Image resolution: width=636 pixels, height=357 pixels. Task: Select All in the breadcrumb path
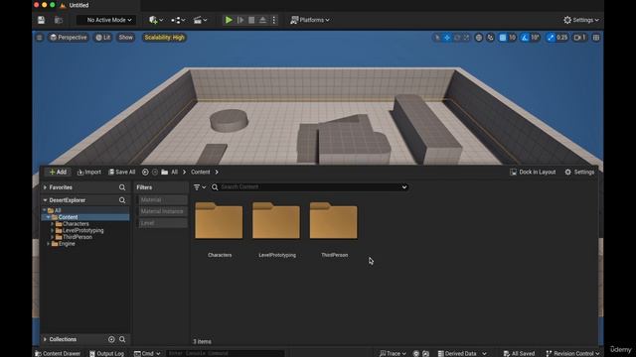175,172
